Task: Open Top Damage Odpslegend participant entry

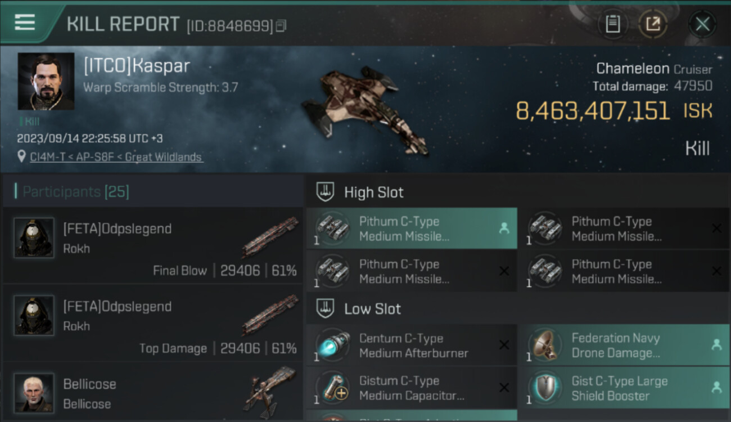Action: coord(153,323)
